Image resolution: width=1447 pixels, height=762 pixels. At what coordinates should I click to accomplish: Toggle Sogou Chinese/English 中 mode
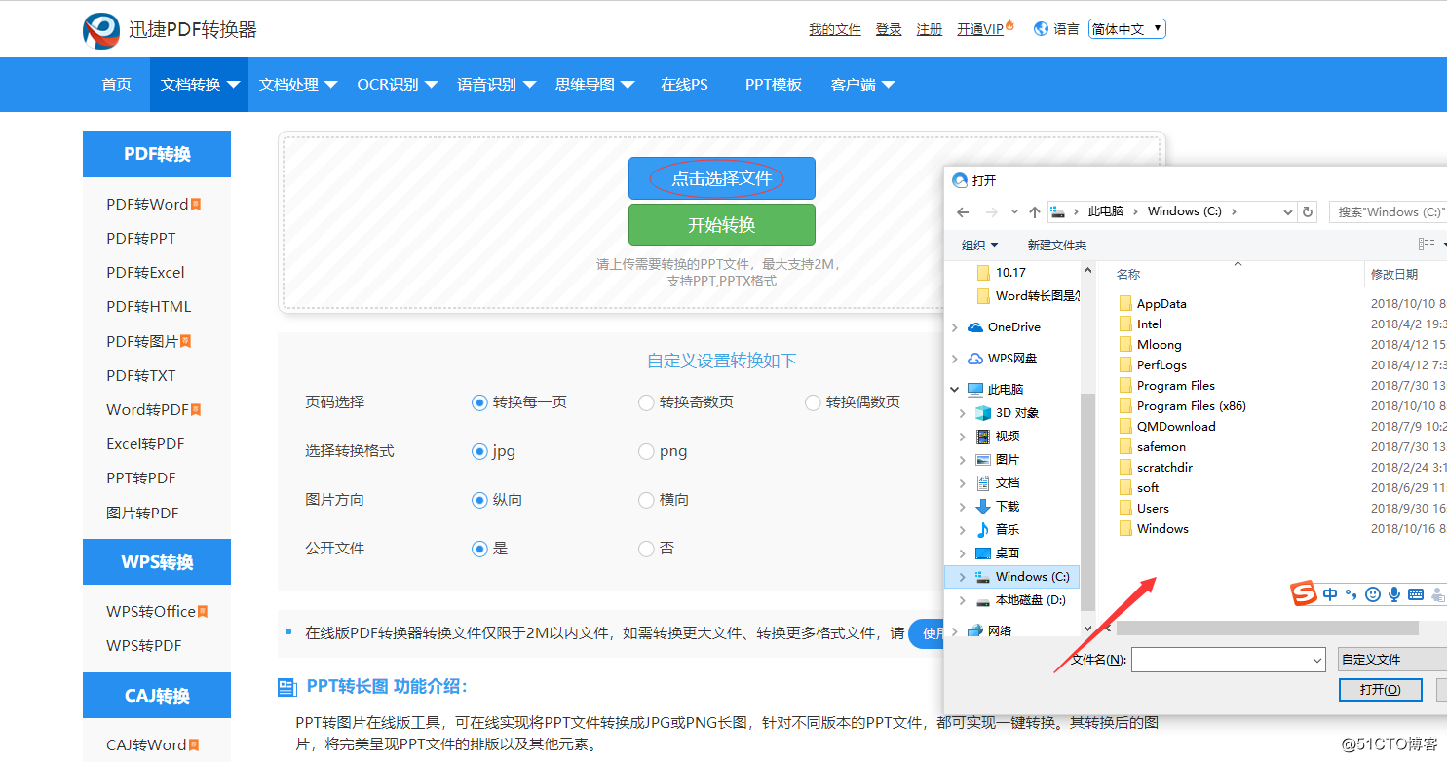tap(1330, 594)
